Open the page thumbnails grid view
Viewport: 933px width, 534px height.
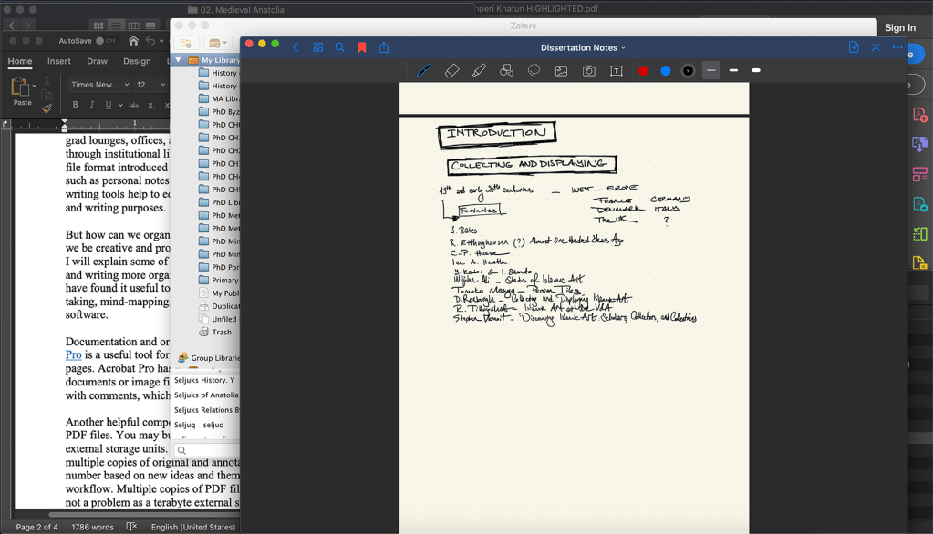pyautogui.click(x=318, y=47)
